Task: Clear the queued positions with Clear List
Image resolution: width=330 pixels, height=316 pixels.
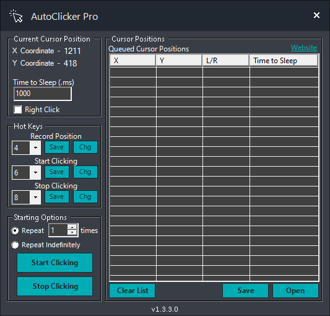Action: (132, 291)
